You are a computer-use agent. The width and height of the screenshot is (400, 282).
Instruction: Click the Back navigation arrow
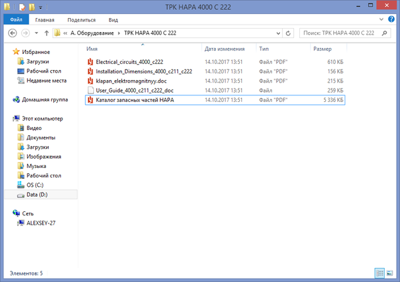click(x=12, y=33)
